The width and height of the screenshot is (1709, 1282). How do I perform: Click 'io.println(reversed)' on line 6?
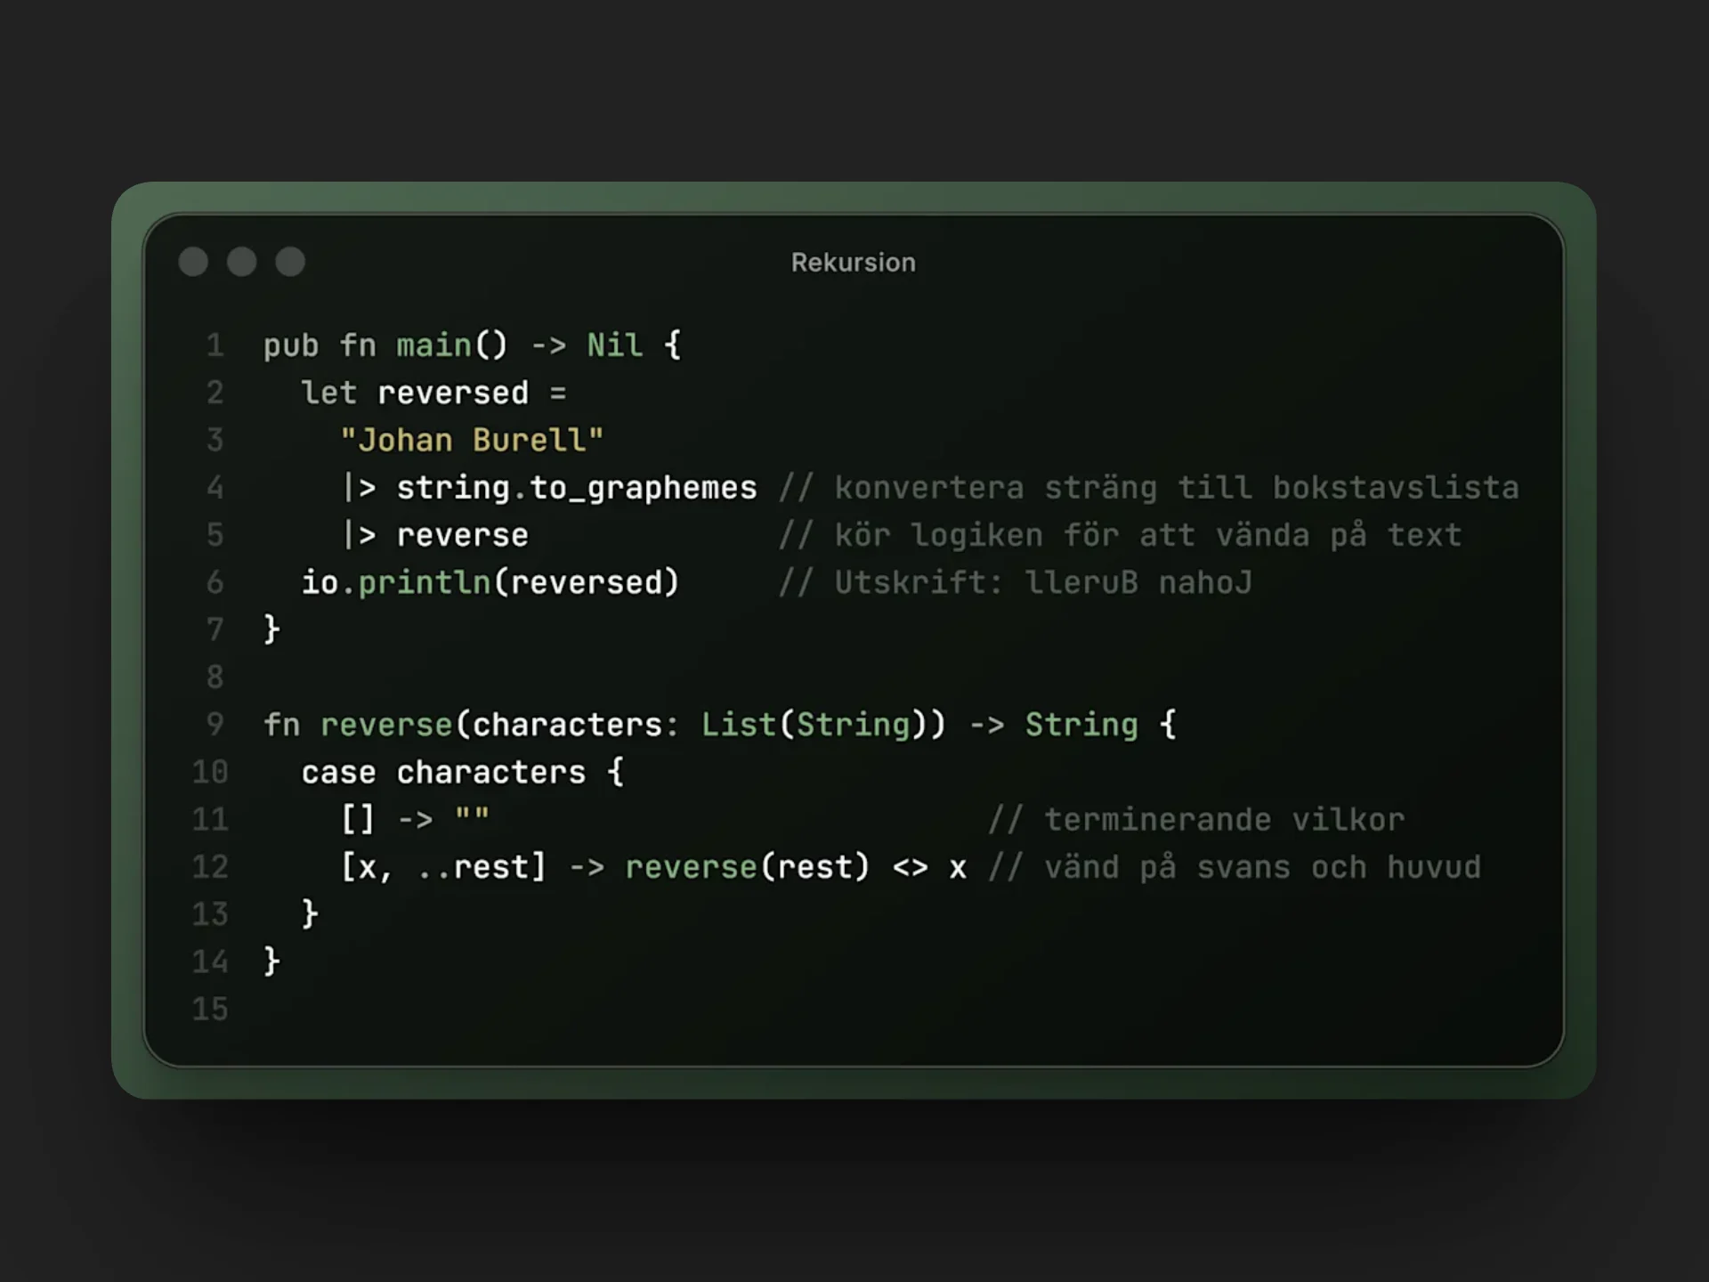click(x=490, y=582)
